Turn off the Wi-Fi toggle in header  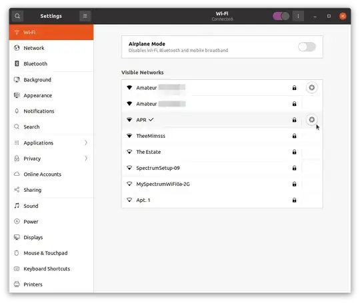[x=281, y=16]
